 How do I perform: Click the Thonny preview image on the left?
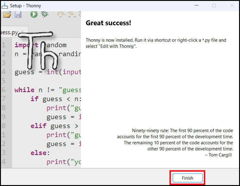(x=41, y=89)
